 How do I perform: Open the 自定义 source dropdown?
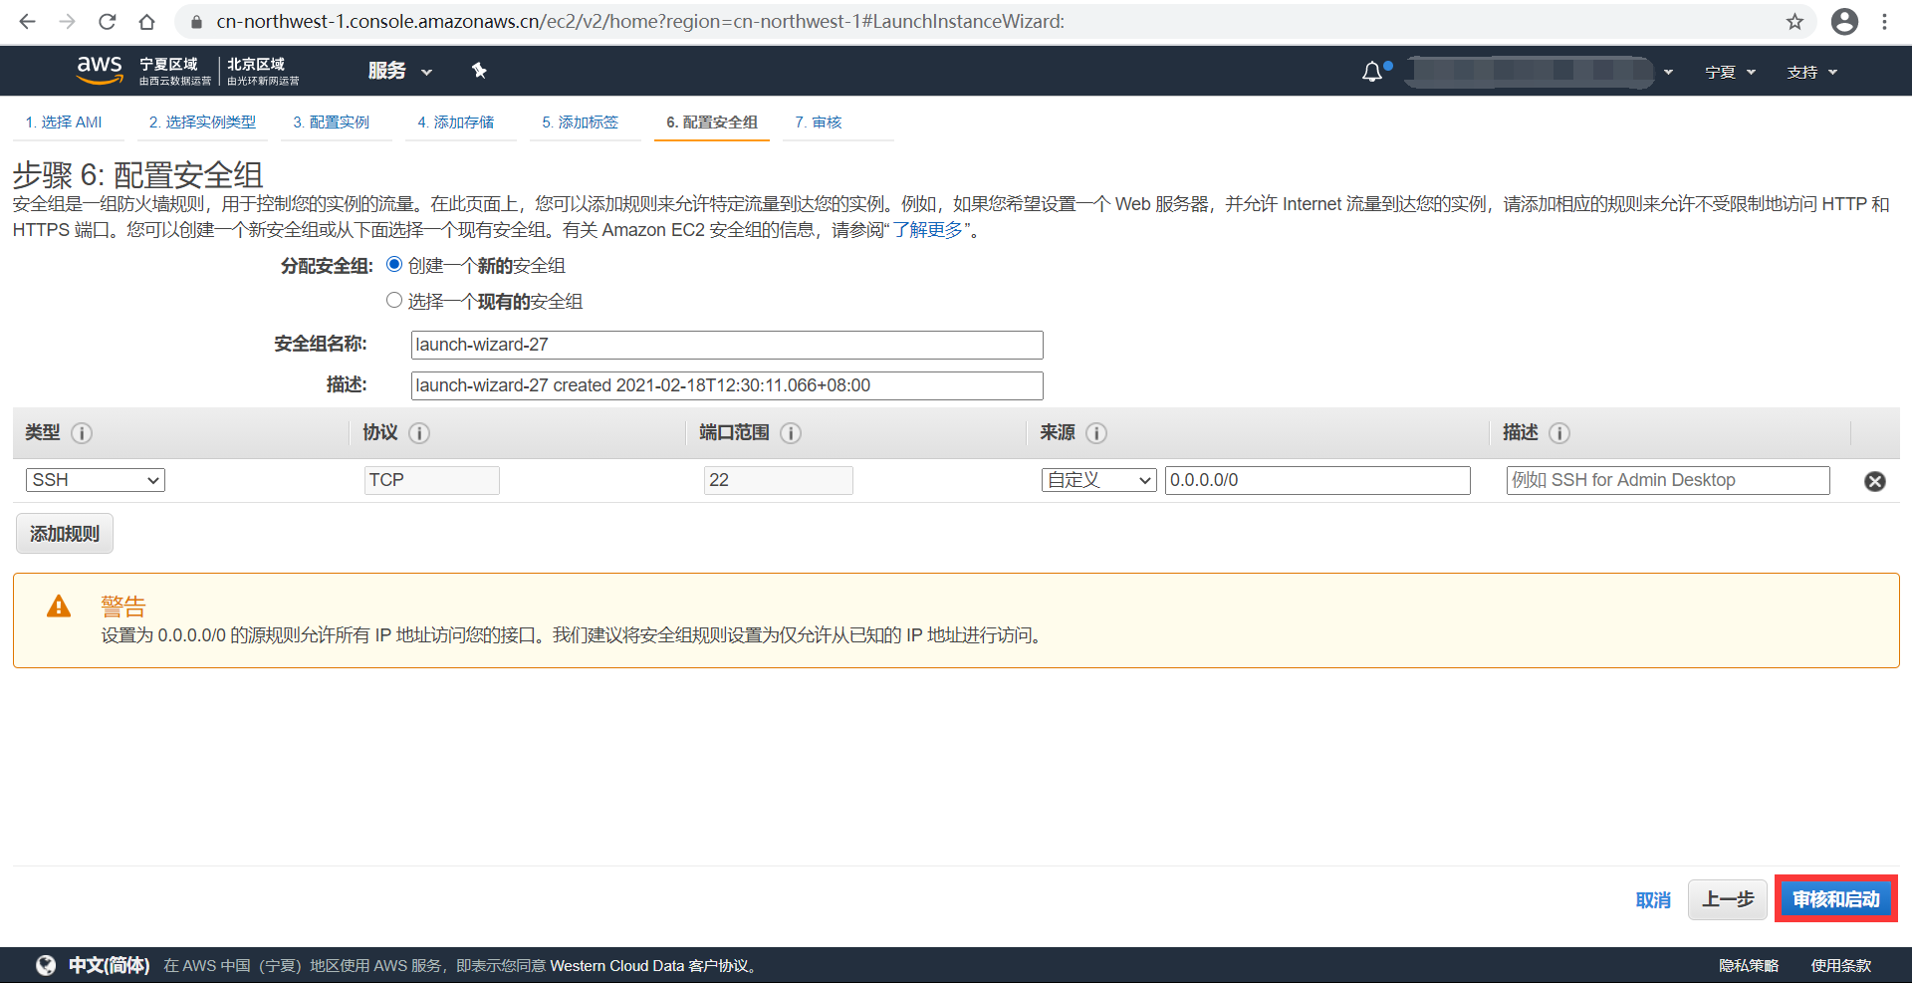point(1098,479)
